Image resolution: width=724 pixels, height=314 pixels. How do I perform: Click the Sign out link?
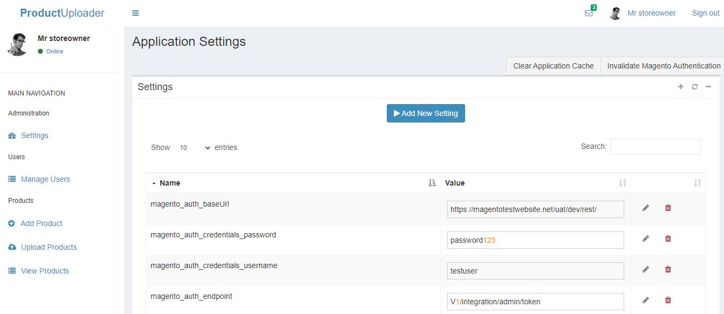pyautogui.click(x=706, y=13)
